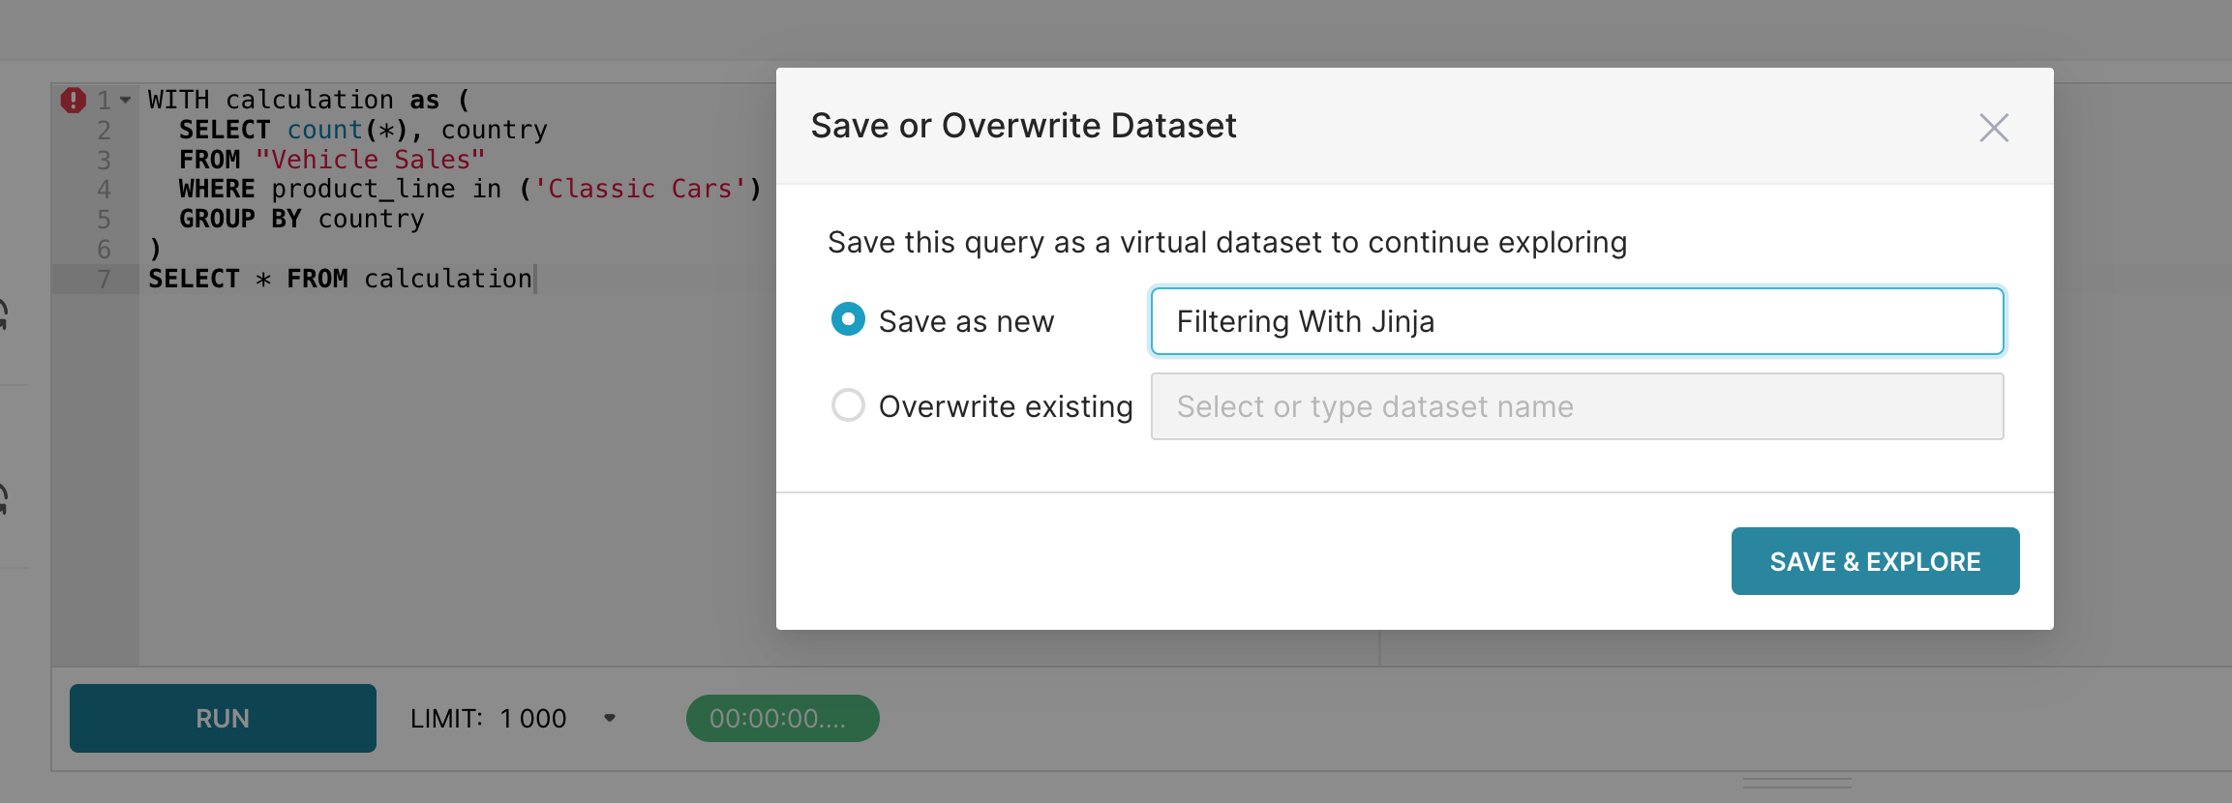Click the red error icon on line 1
This screenshot has height=803, width=2232.
(73, 100)
